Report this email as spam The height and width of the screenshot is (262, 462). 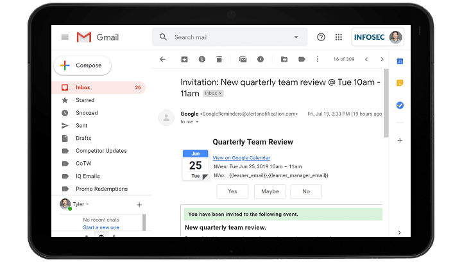click(x=202, y=59)
